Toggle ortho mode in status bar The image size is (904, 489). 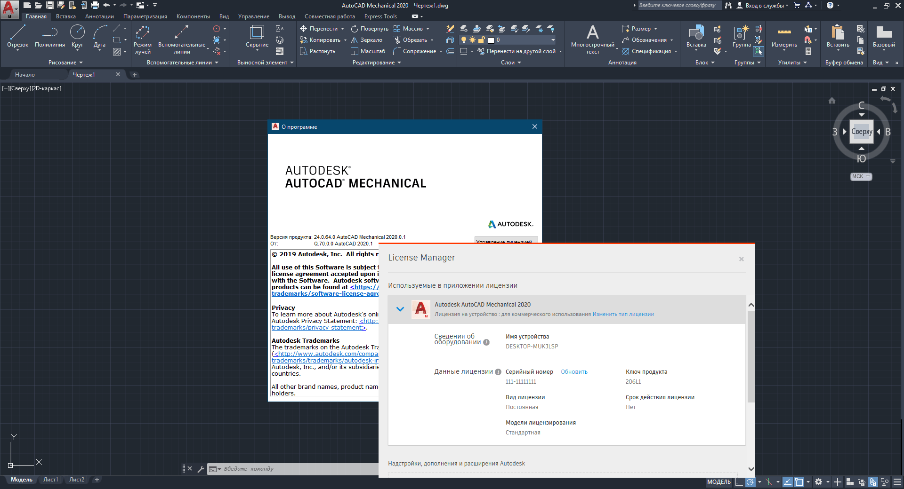click(x=739, y=482)
